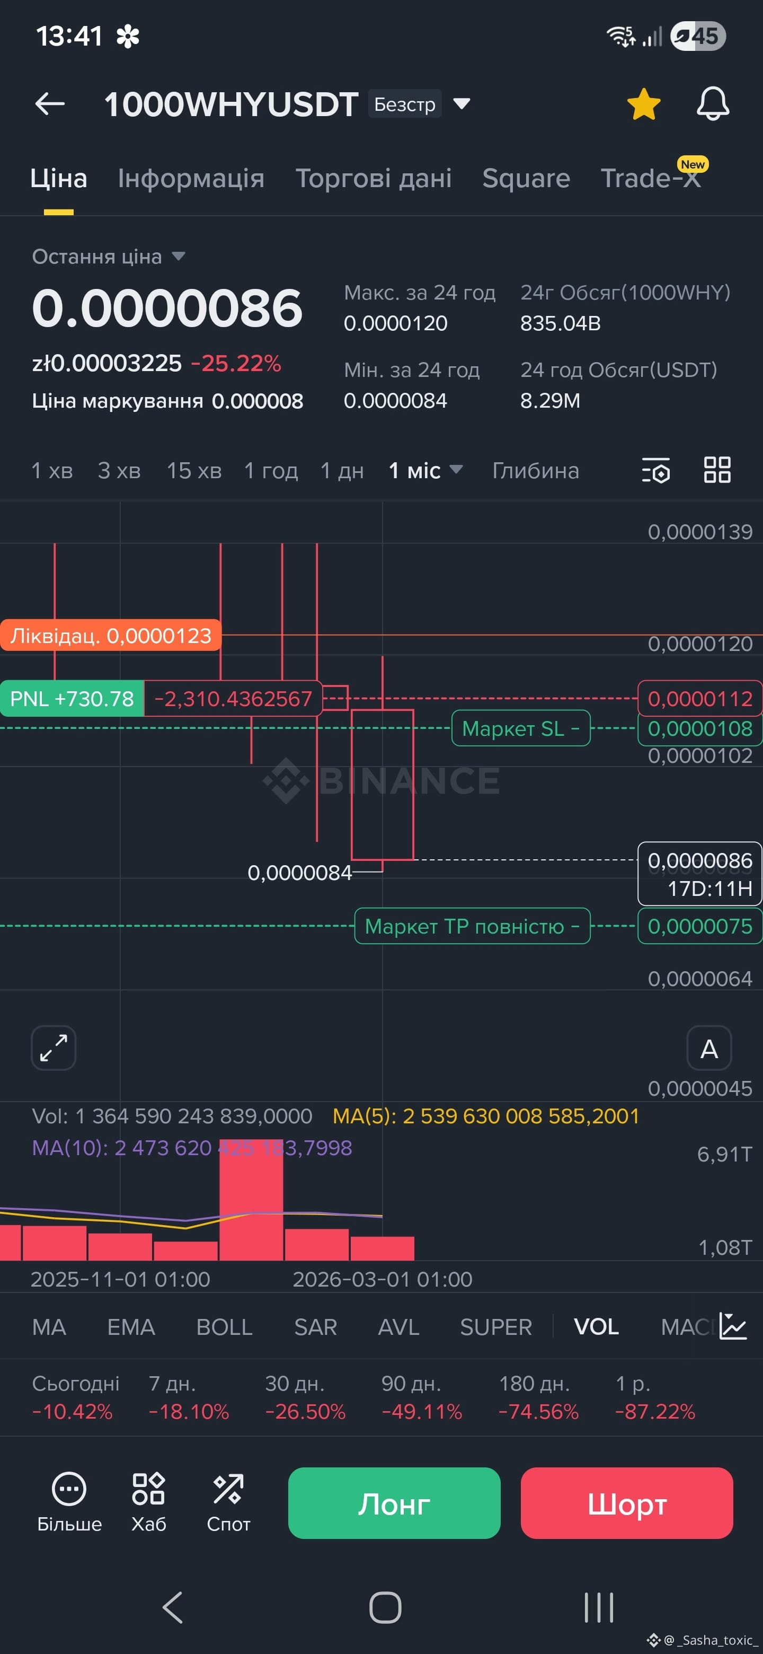The height and width of the screenshot is (1654, 763).
Task: Select the 1 дн timeframe
Action: point(342,471)
